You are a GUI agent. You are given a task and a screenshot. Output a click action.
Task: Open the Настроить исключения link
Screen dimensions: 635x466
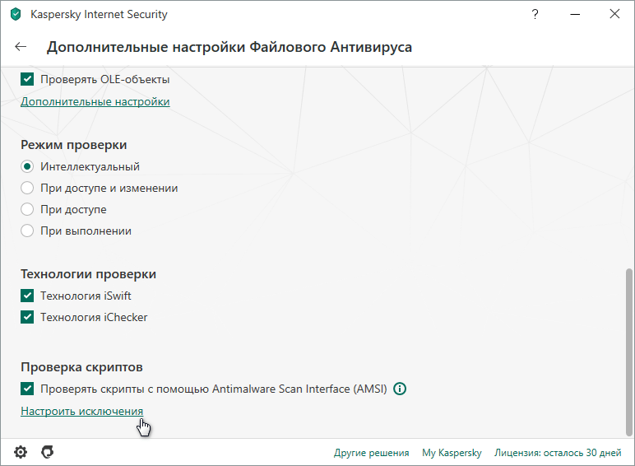pos(81,411)
